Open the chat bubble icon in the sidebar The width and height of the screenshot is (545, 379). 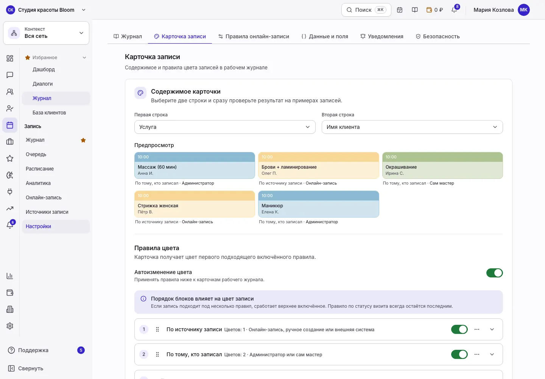(x=10, y=75)
